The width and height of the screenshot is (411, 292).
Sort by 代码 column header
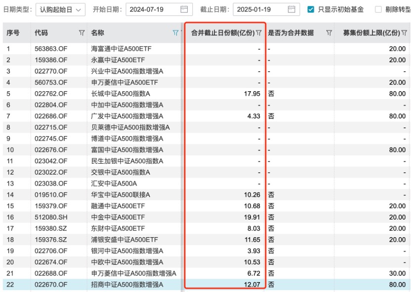(41, 33)
